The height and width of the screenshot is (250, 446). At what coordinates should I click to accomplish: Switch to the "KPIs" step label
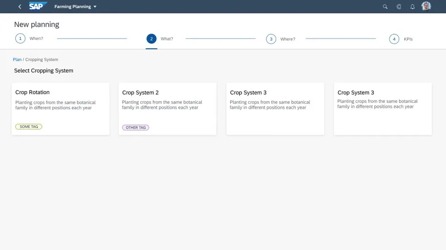[408, 39]
